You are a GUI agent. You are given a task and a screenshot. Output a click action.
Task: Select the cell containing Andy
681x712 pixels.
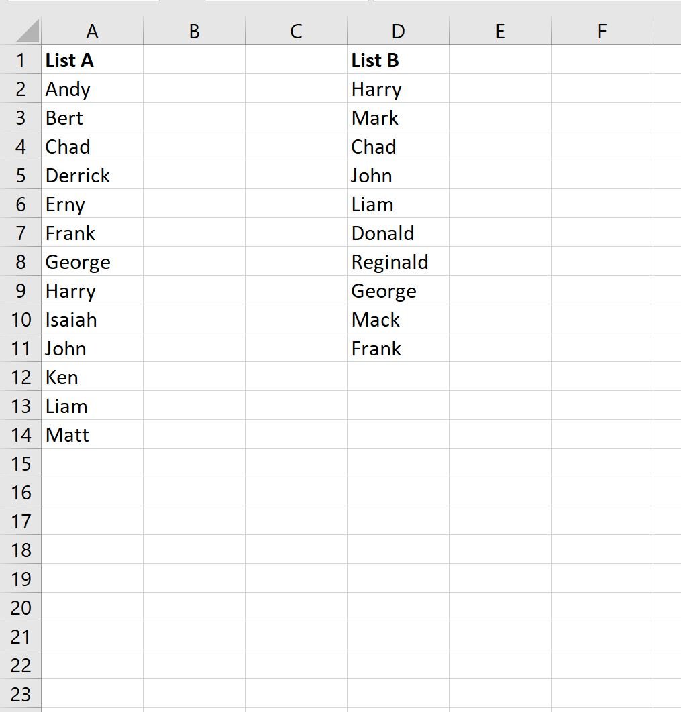point(92,88)
